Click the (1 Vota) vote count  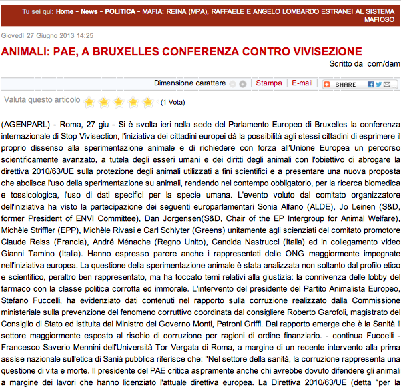(173, 103)
